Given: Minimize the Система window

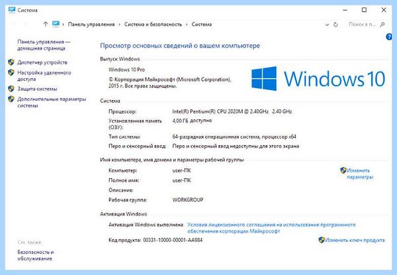Looking at the screenshot, I should (345, 10).
